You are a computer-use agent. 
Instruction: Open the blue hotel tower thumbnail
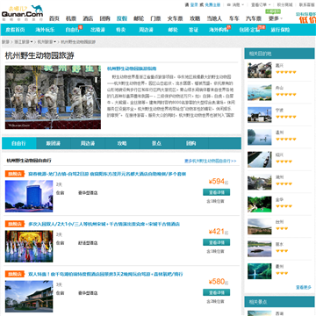pyautogui.click(x=29, y=196)
